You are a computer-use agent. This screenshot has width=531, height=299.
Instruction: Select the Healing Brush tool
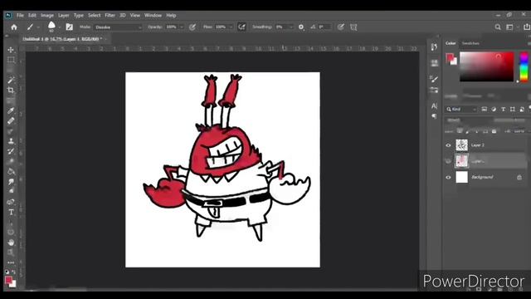click(x=11, y=120)
